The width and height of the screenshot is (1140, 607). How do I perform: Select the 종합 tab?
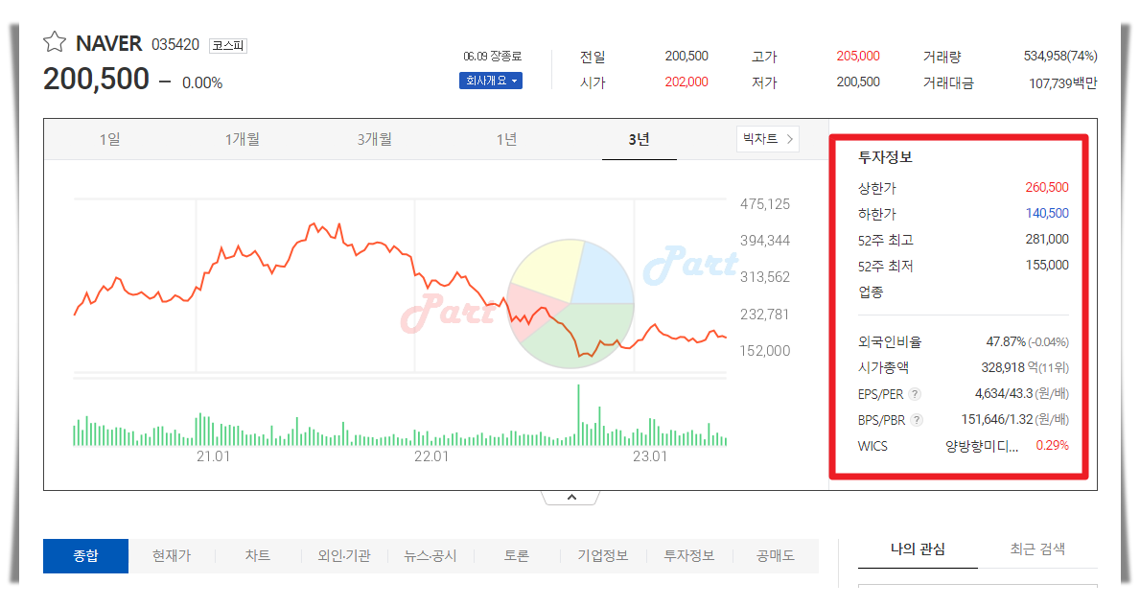tap(85, 556)
